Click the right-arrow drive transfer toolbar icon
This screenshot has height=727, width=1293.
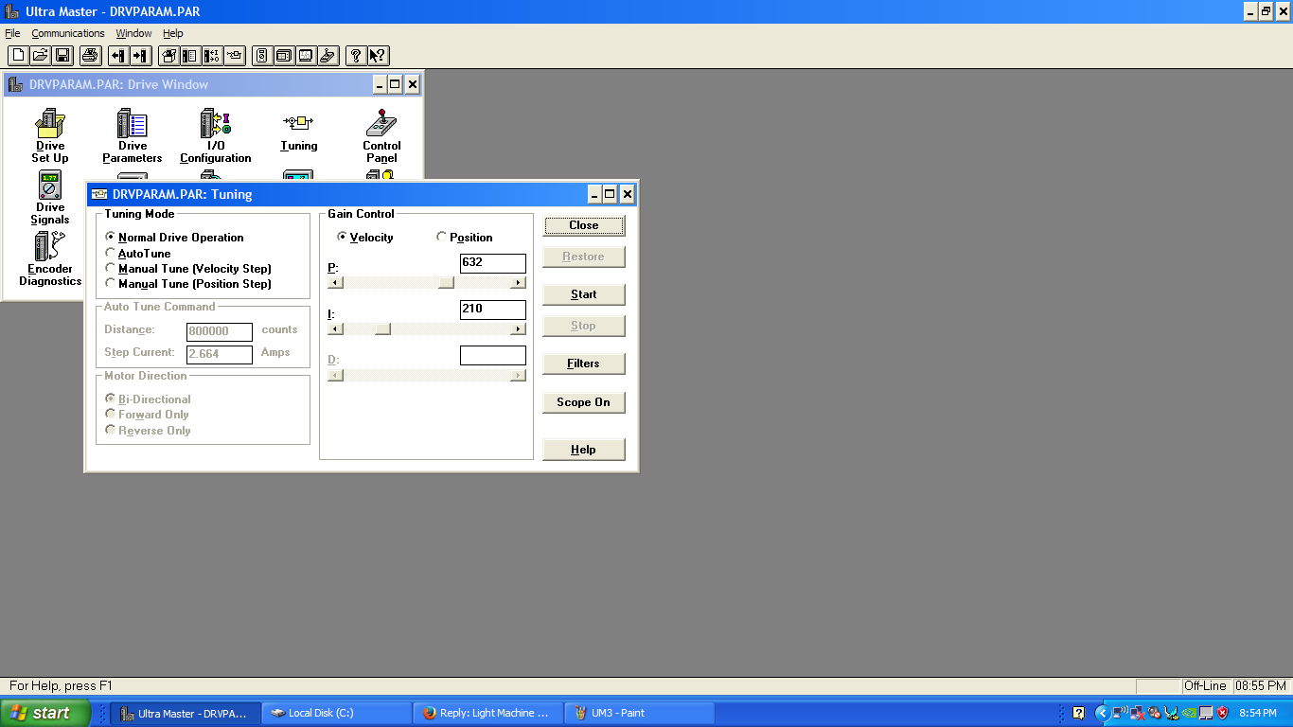[x=140, y=56]
